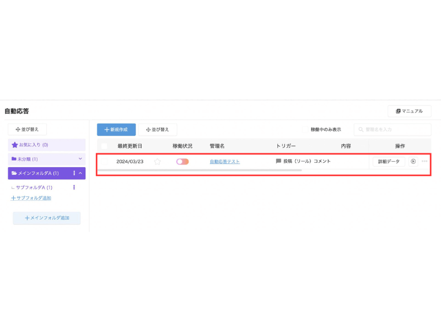This screenshot has width=441, height=331.
Task: Click the トリガー column header
Action: click(286, 146)
